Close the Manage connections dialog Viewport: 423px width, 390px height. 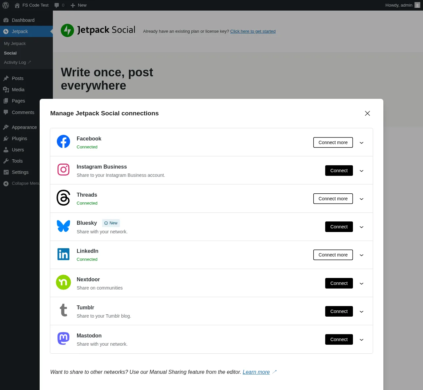(x=367, y=113)
